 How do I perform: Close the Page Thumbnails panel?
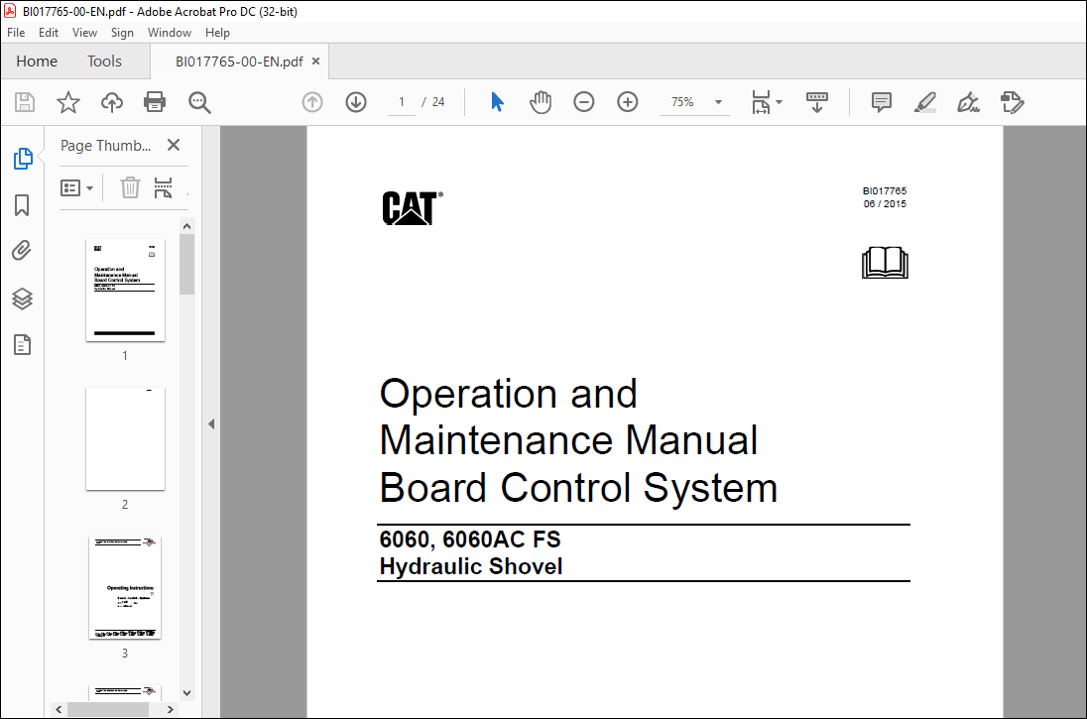pyautogui.click(x=174, y=145)
